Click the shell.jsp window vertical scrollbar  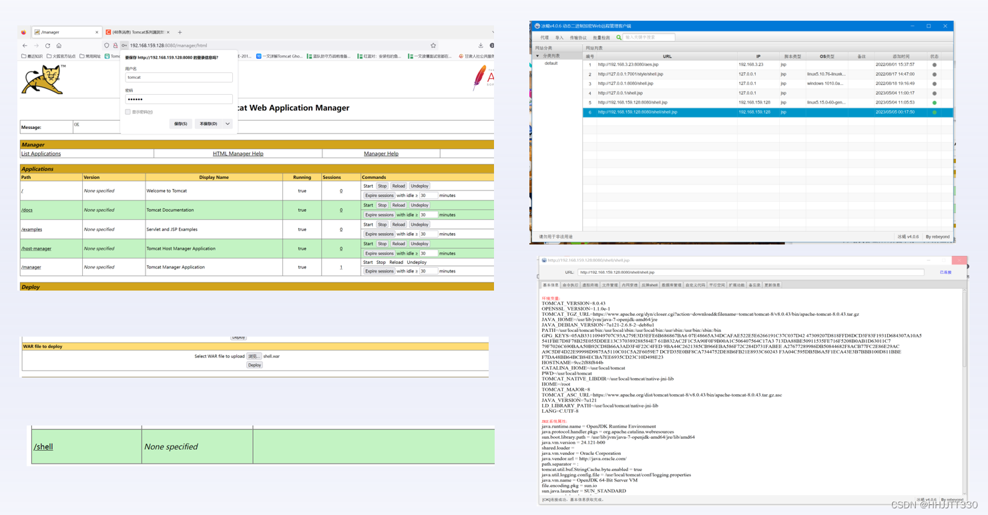point(965,391)
